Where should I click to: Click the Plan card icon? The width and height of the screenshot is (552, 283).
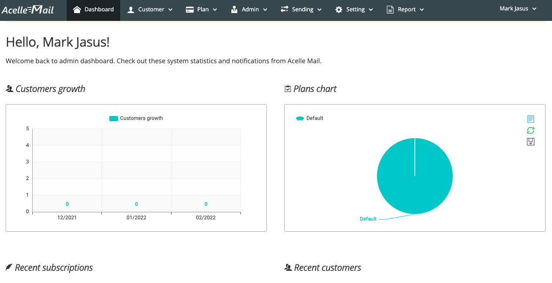tap(189, 10)
